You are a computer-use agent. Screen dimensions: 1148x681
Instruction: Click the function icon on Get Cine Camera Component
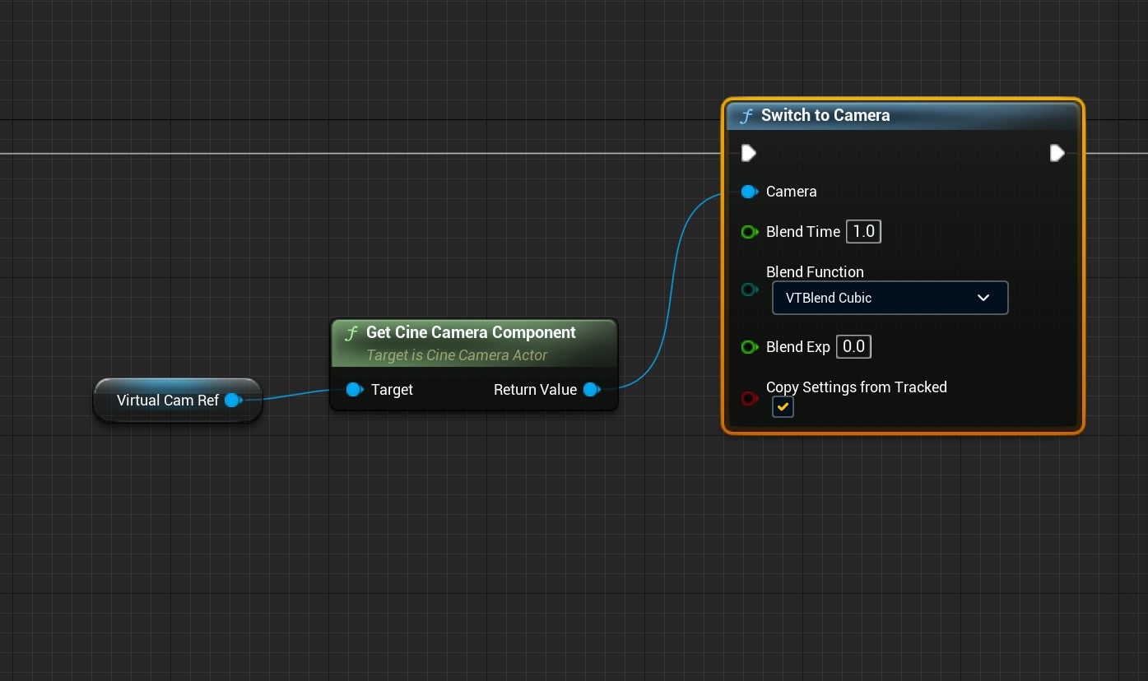(x=351, y=333)
